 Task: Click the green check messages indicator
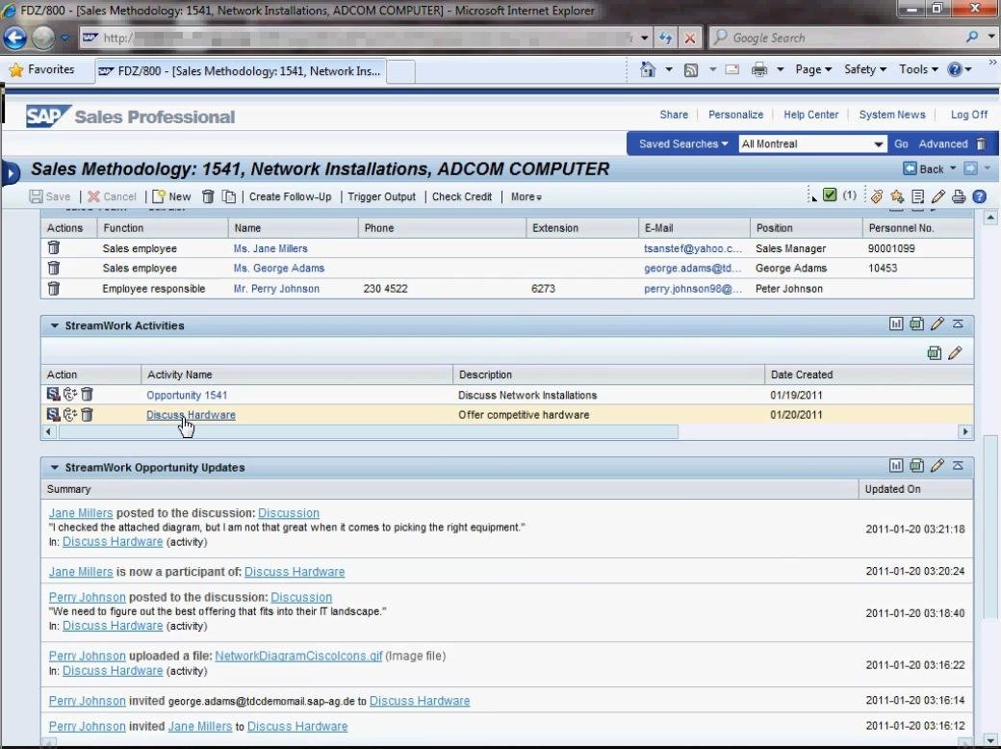(830, 194)
